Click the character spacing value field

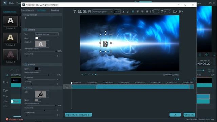click(x=167, y=11)
